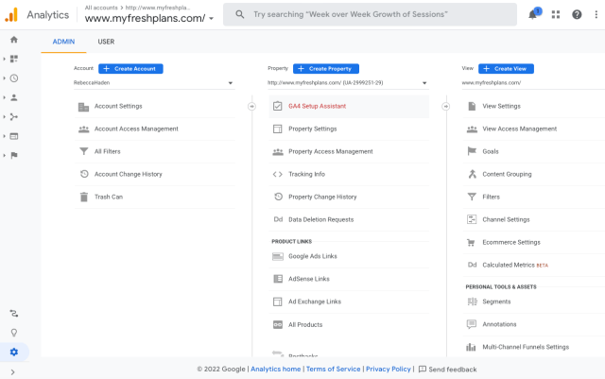Open Realtime clock icon in sidebar
Screen dimensions: 605x379
click(14, 78)
